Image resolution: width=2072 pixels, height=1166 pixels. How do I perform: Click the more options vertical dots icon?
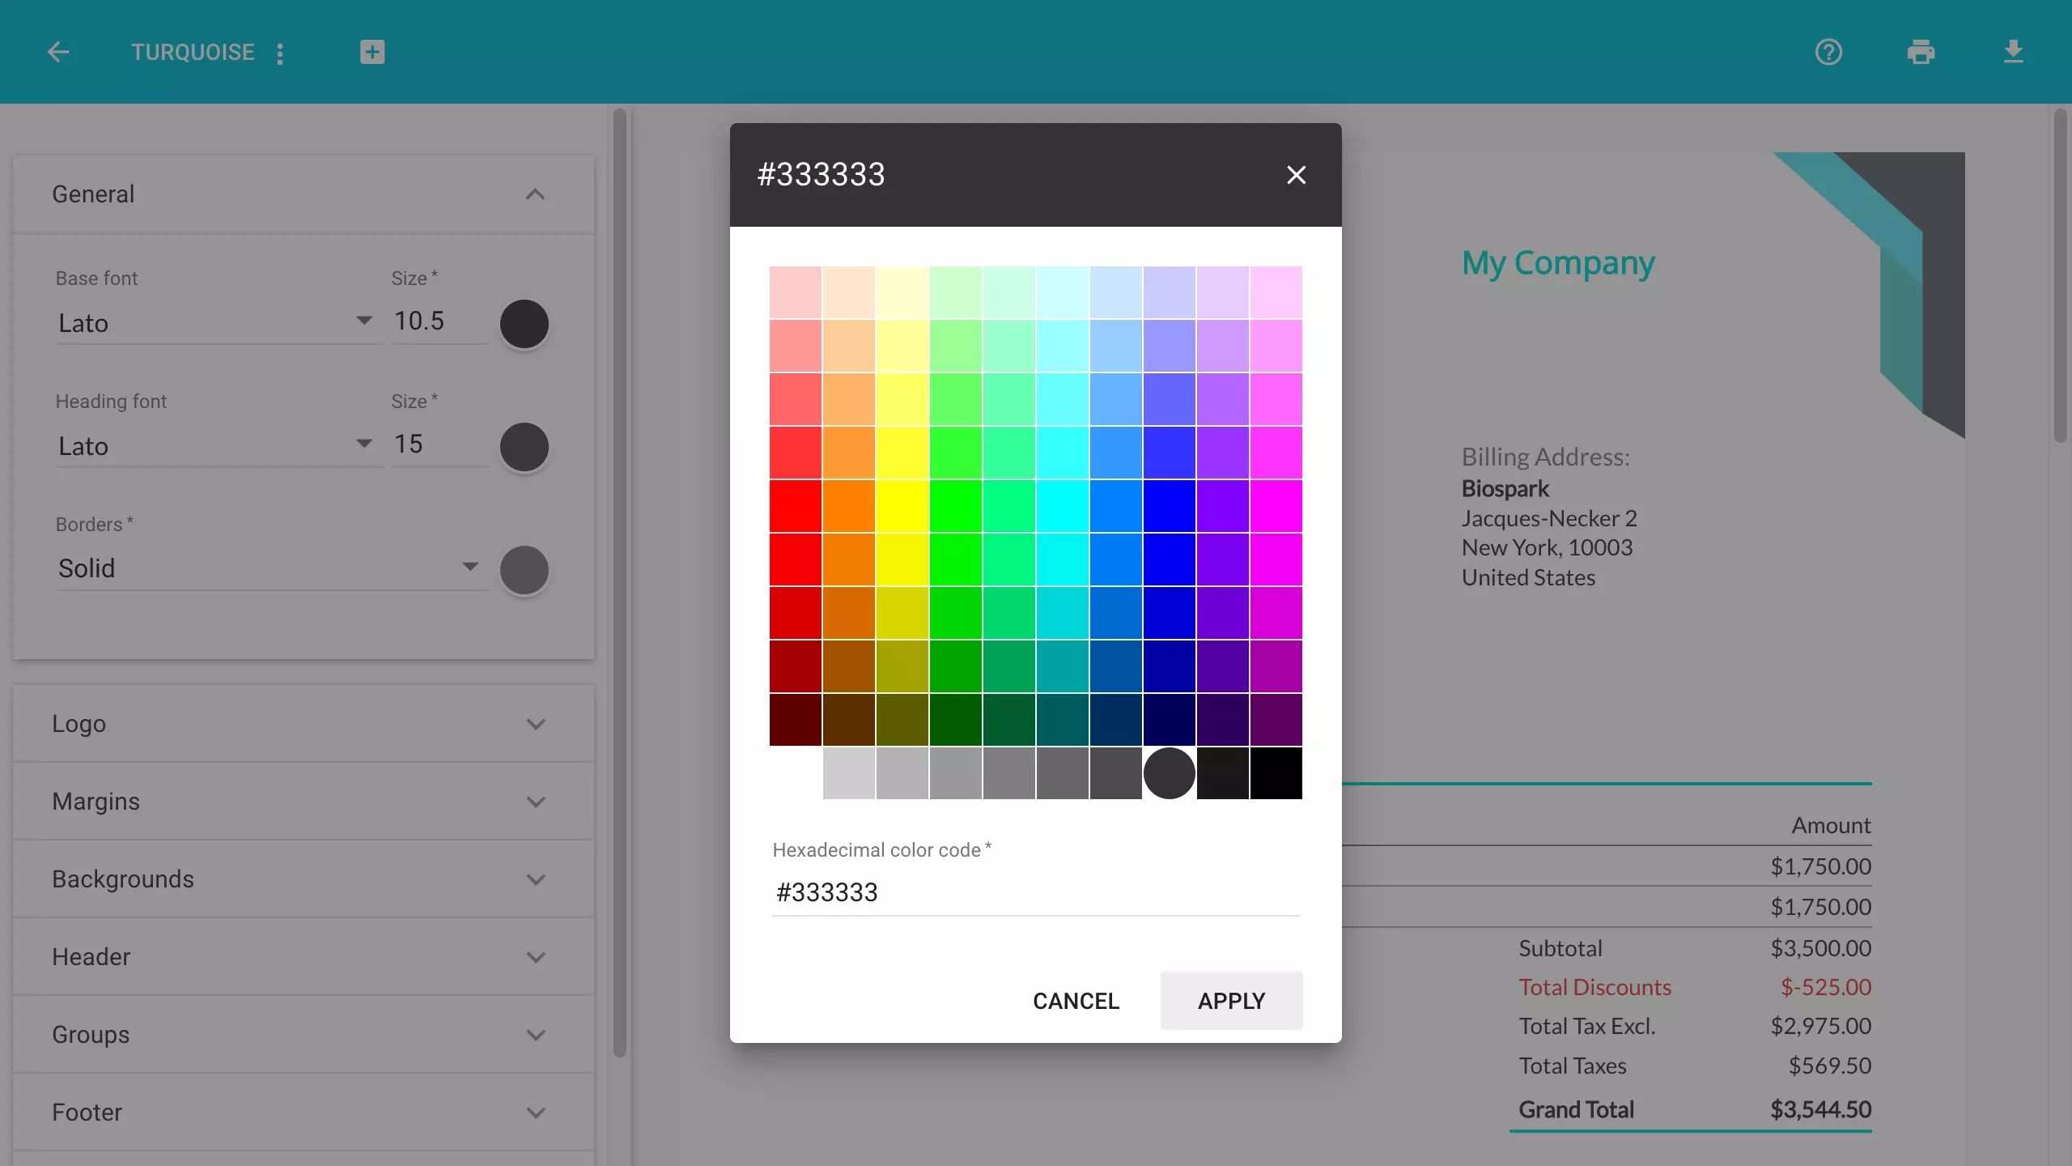[x=280, y=53]
